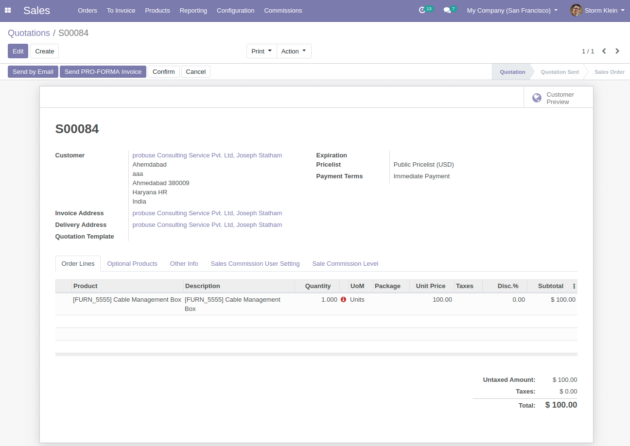Open Print dropdown
This screenshot has width=630, height=446.
point(262,51)
